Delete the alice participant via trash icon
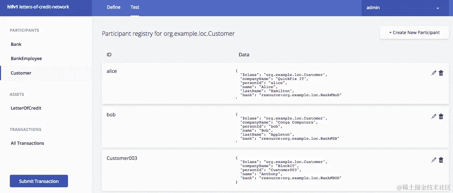The image size is (453, 193). pos(441,73)
